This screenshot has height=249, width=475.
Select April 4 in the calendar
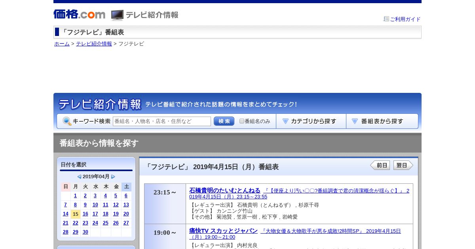coord(105,196)
